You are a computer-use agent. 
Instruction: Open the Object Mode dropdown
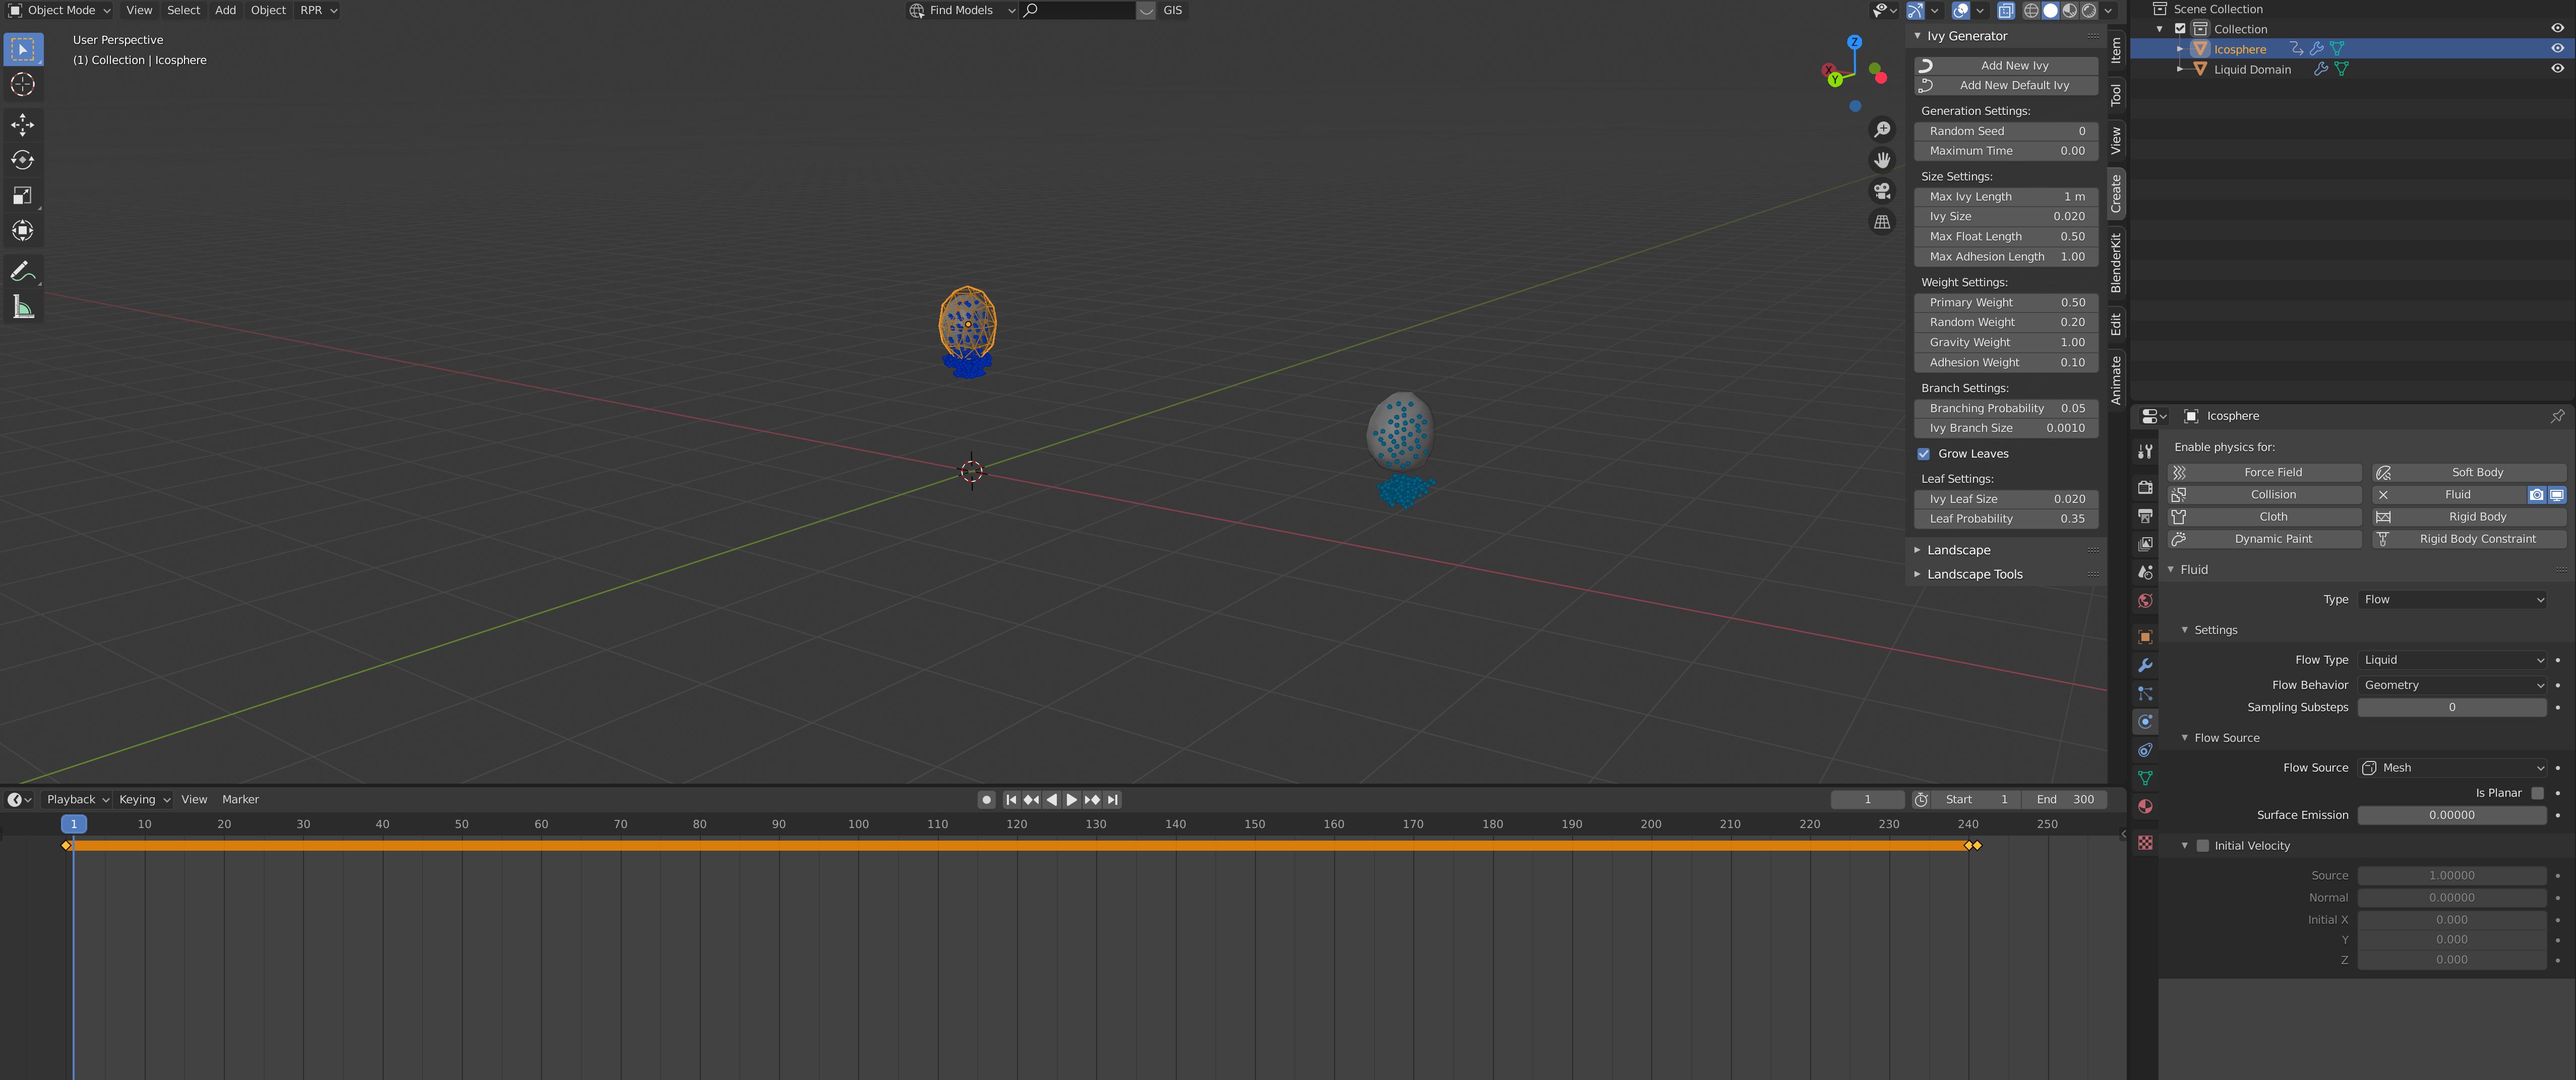click(x=59, y=10)
